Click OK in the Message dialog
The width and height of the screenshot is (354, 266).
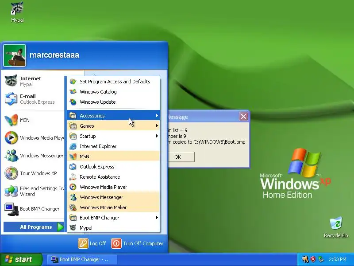181,157
